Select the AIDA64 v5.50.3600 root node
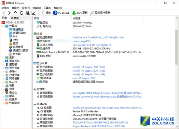The width and height of the screenshot is (179, 129). coord(13,22)
